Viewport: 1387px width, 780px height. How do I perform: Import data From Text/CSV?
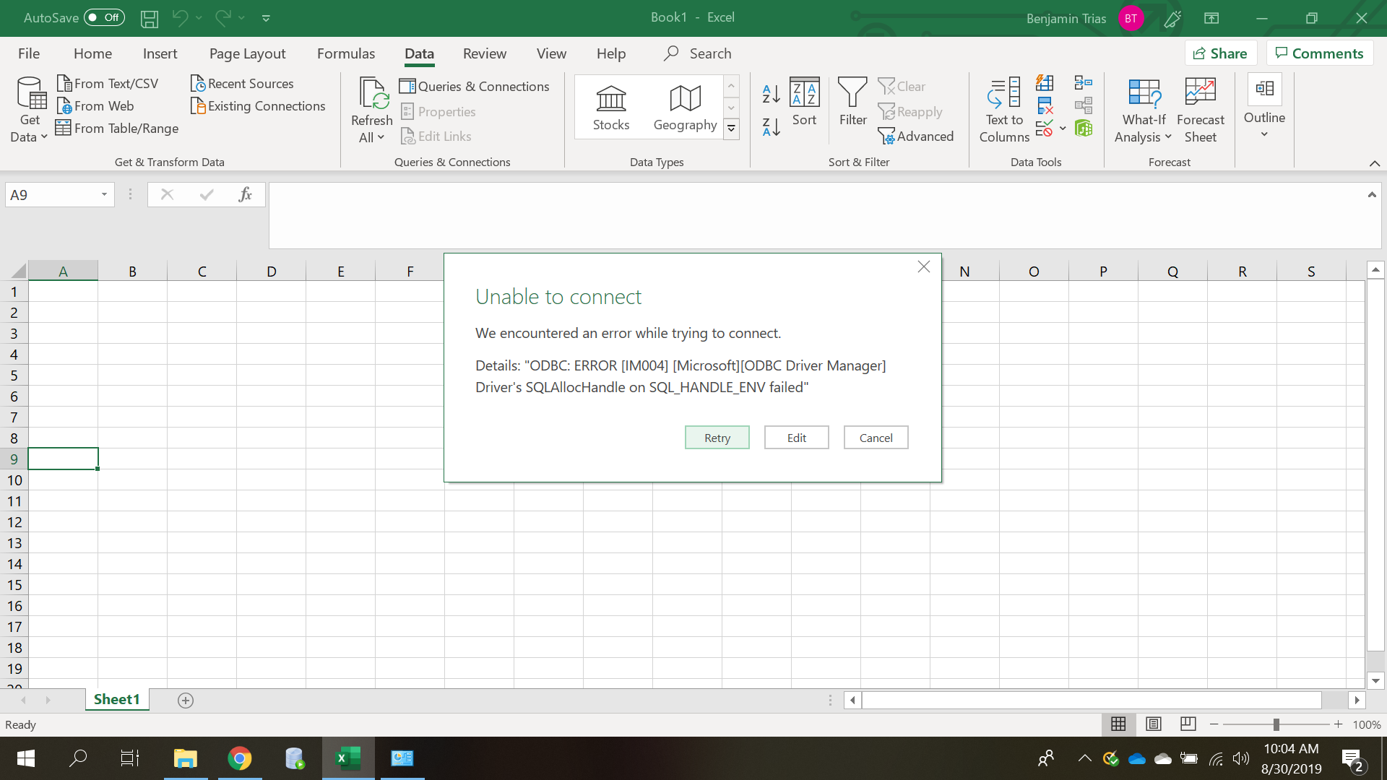[107, 84]
